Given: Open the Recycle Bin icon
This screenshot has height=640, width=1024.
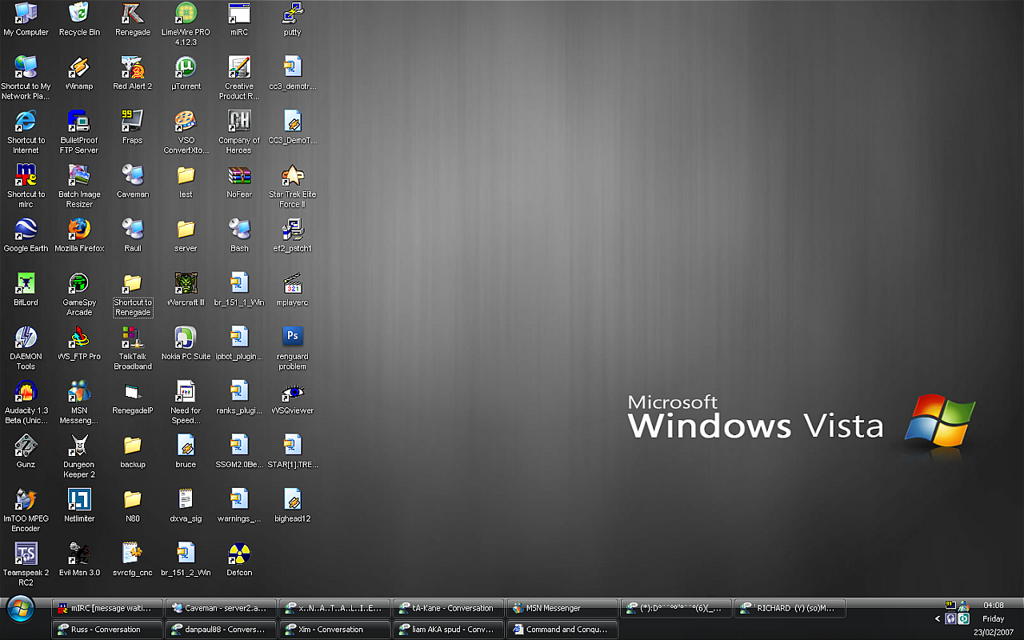Looking at the screenshot, I should [x=79, y=14].
